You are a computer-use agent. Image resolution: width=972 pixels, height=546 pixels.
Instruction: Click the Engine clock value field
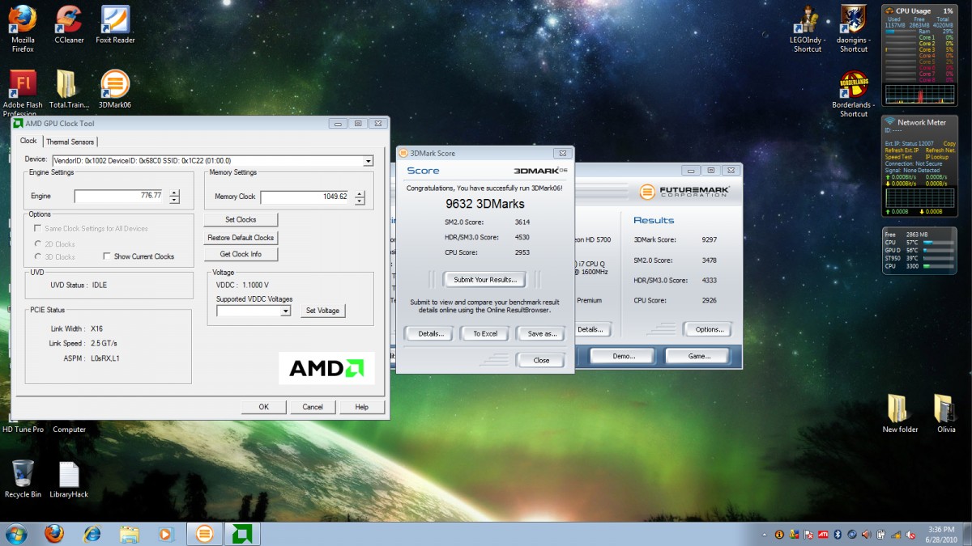click(119, 196)
